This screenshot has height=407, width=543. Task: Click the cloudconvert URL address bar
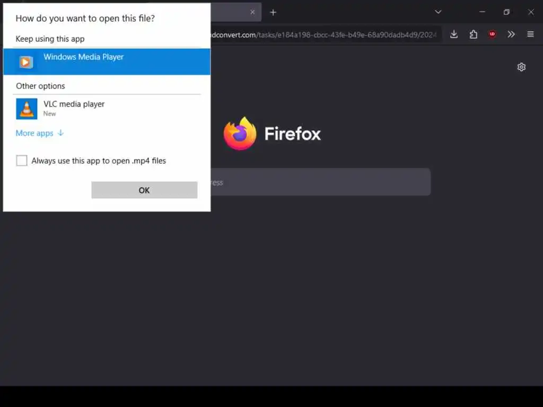(326, 34)
